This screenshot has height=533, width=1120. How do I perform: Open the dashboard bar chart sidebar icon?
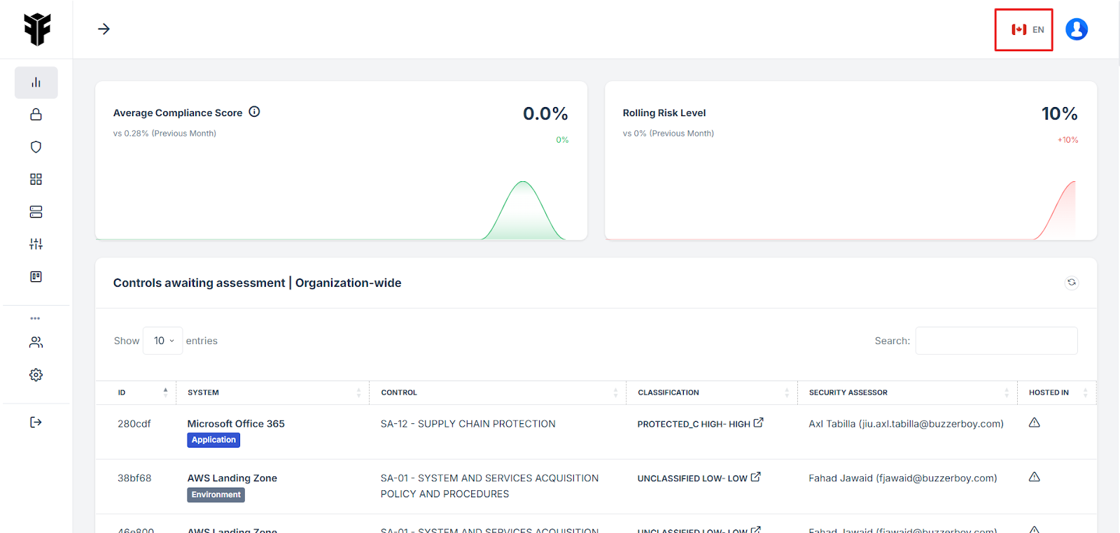(x=36, y=83)
